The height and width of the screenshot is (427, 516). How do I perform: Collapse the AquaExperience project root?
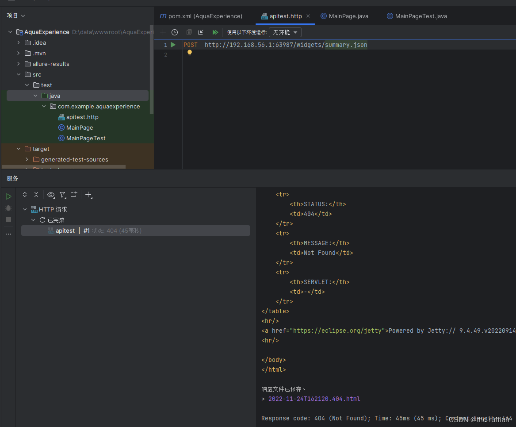pyautogui.click(x=10, y=32)
